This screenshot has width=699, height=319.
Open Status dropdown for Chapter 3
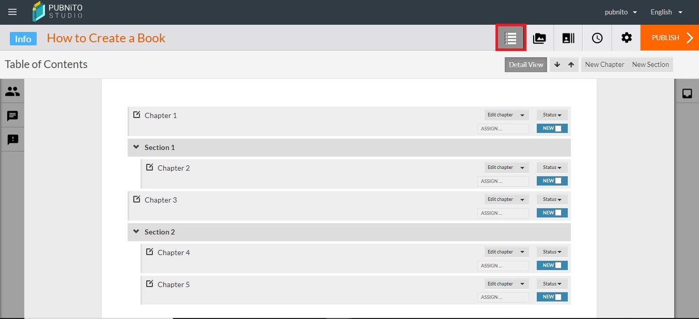tap(552, 199)
